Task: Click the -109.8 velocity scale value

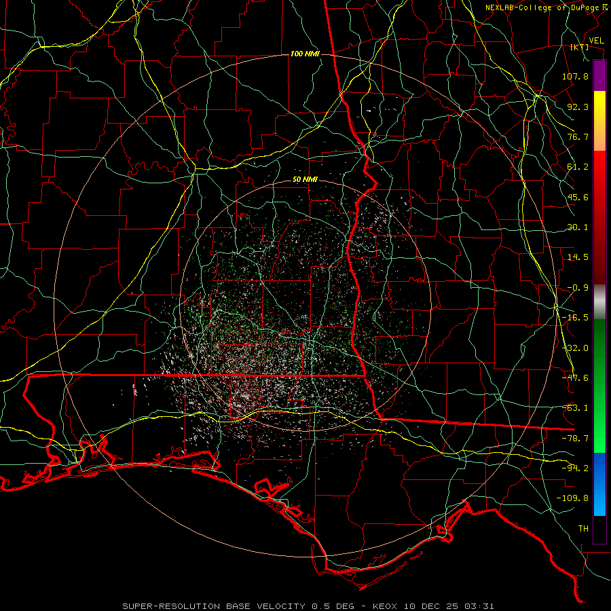Action: click(x=572, y=498)
